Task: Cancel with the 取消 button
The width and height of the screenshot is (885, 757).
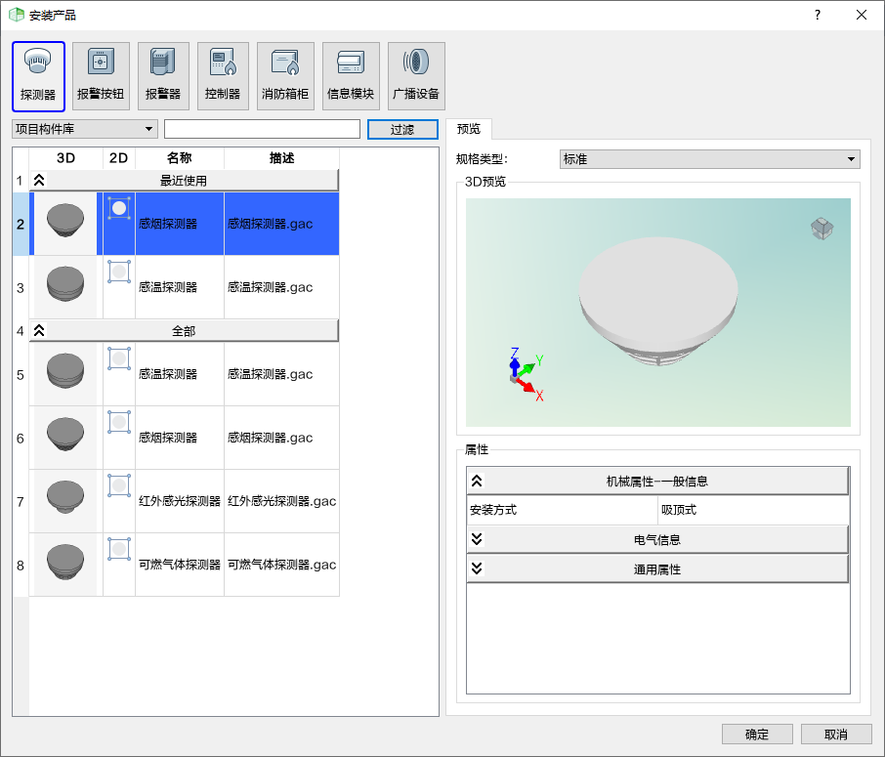Action: pos(836,735)
